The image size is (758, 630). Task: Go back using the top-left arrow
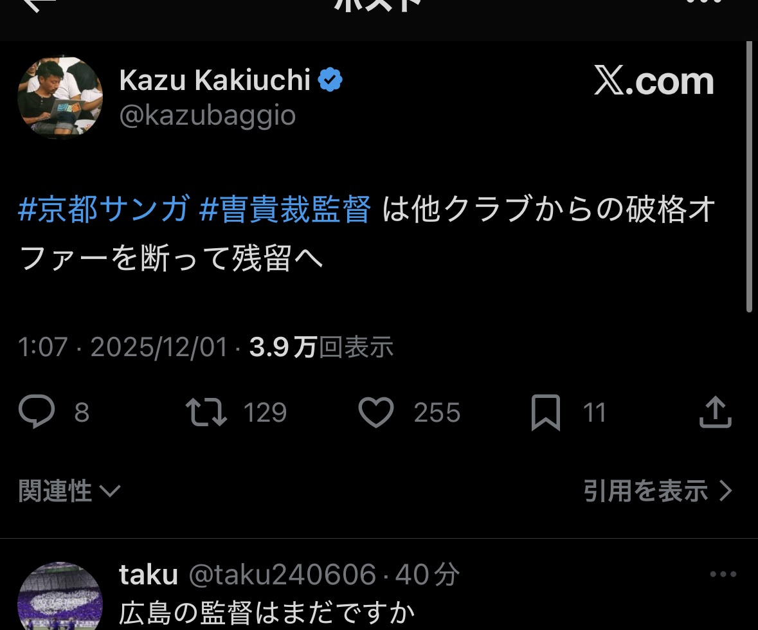pos(39,4)
